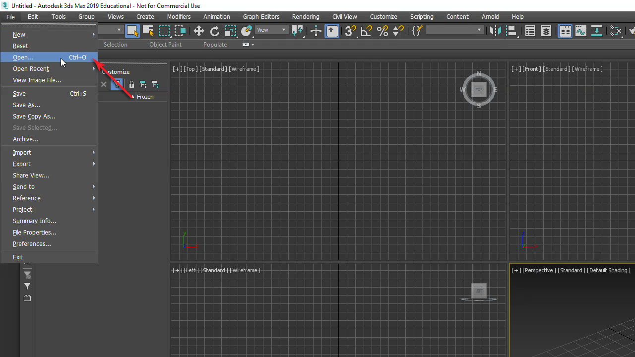Image resolution: width=635 pixels, height=357 pixels.
Task: Click the Object Paint ribbon tab
Action: [165, 45]
